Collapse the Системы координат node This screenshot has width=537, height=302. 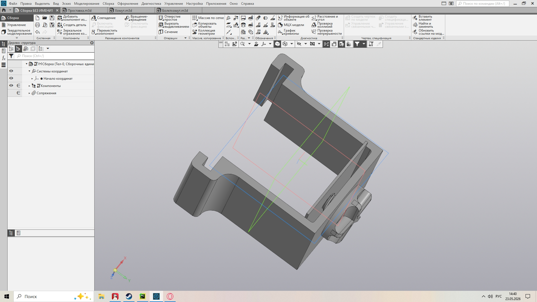pyautogui.click(x=29, y=71)
